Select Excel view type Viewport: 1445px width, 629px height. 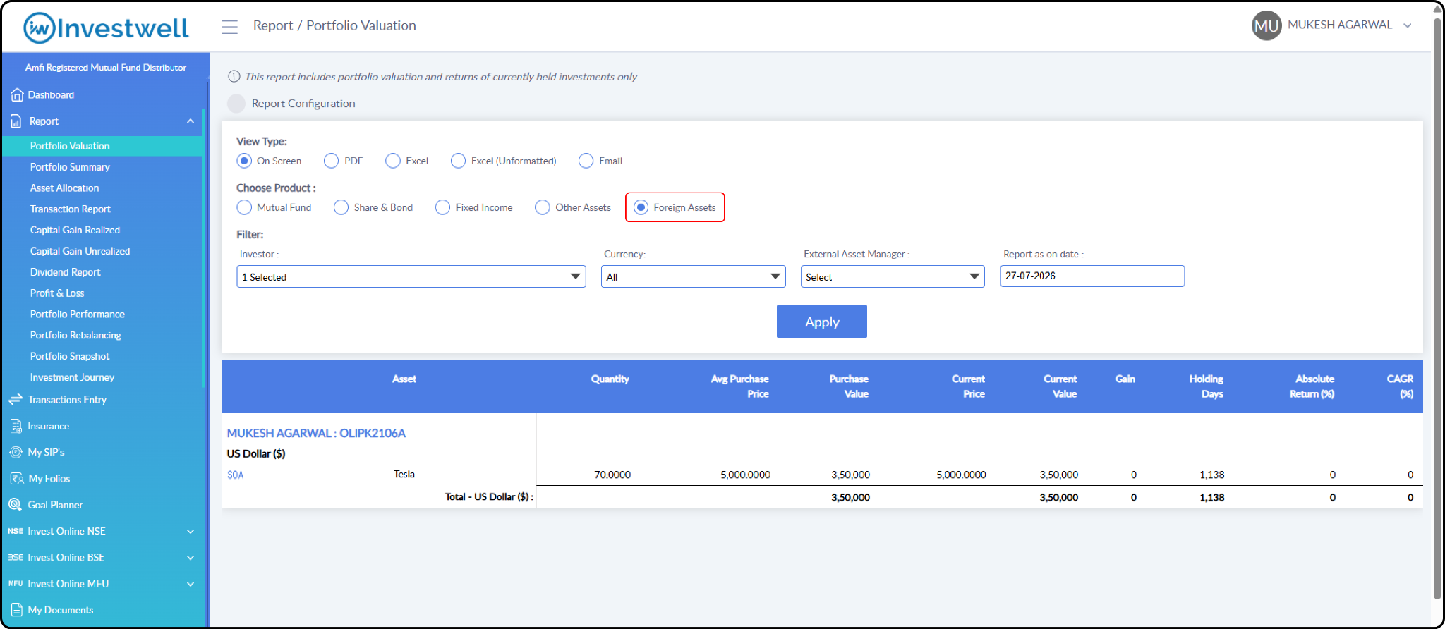[x=393, y=161]
